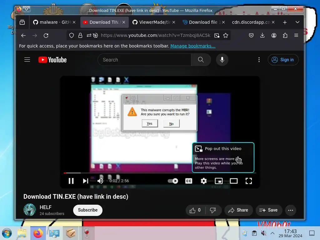
Task: Like the video
Action: tap(195, 210)
